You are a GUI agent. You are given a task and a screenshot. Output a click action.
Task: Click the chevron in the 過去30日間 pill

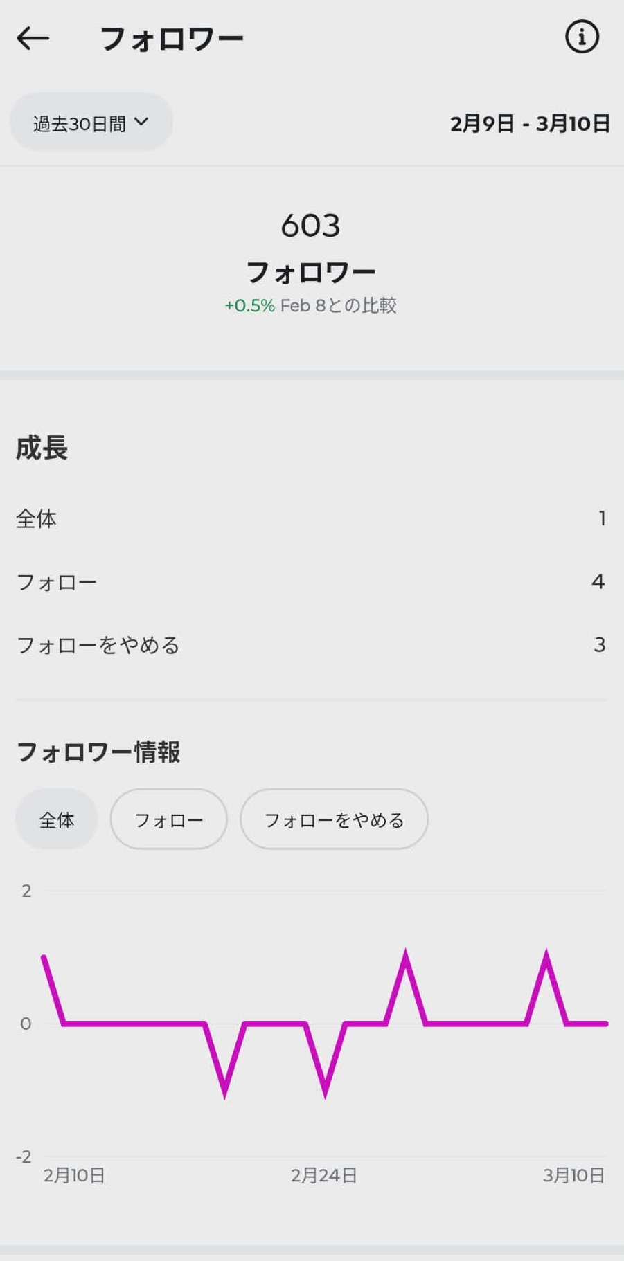(x=141, y=123)
